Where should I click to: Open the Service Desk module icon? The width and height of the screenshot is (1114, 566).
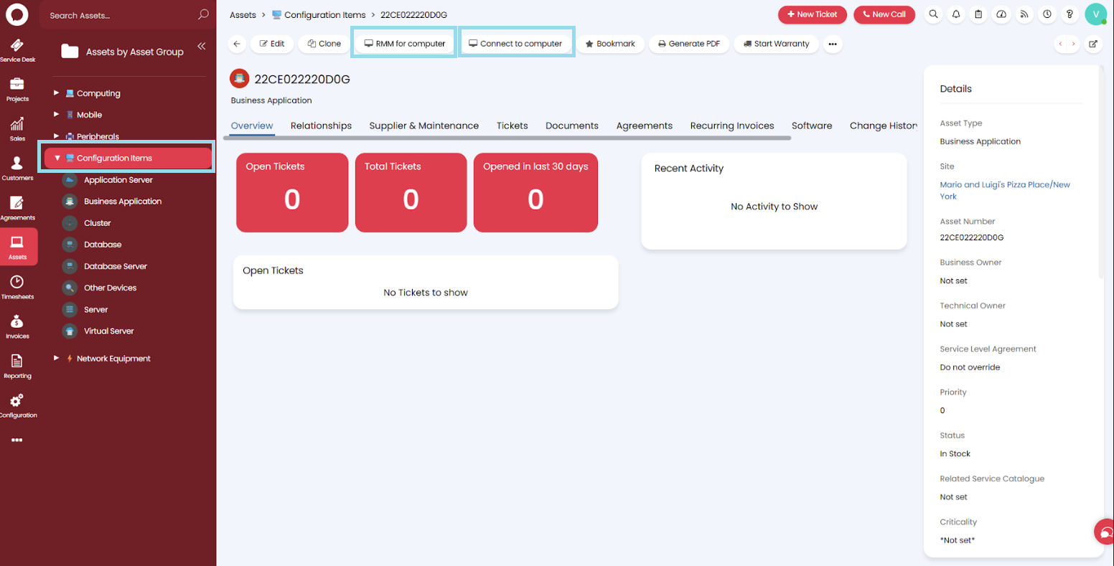pyautogui.click(x=17, y=49)
